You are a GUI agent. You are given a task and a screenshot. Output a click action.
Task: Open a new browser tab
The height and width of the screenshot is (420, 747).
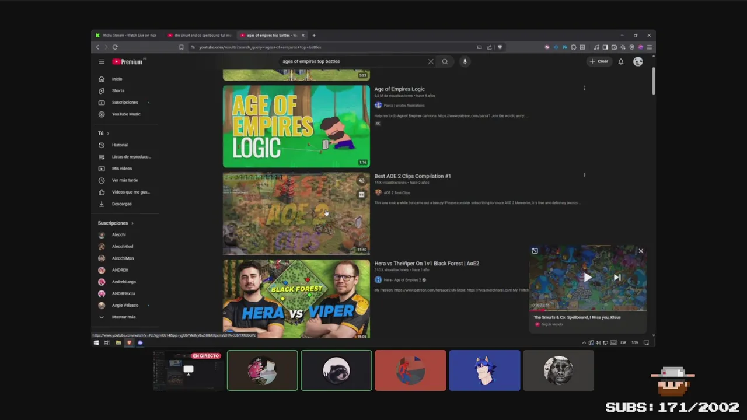point(314,35)
